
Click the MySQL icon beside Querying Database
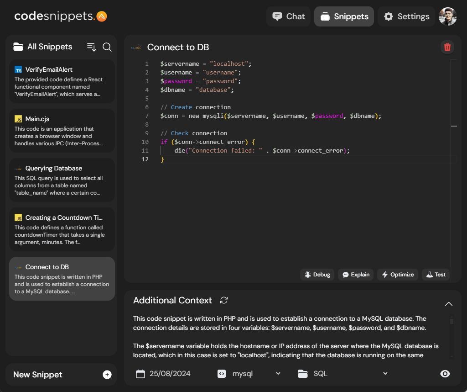point(18,169)
